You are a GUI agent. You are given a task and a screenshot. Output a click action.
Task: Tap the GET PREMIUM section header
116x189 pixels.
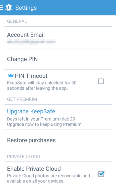coord(22,99)
